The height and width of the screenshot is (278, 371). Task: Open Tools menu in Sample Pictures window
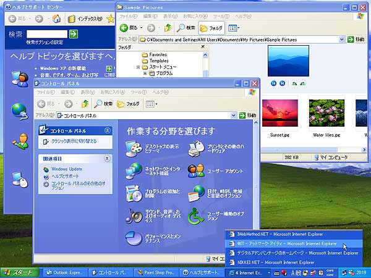(221, 16)
